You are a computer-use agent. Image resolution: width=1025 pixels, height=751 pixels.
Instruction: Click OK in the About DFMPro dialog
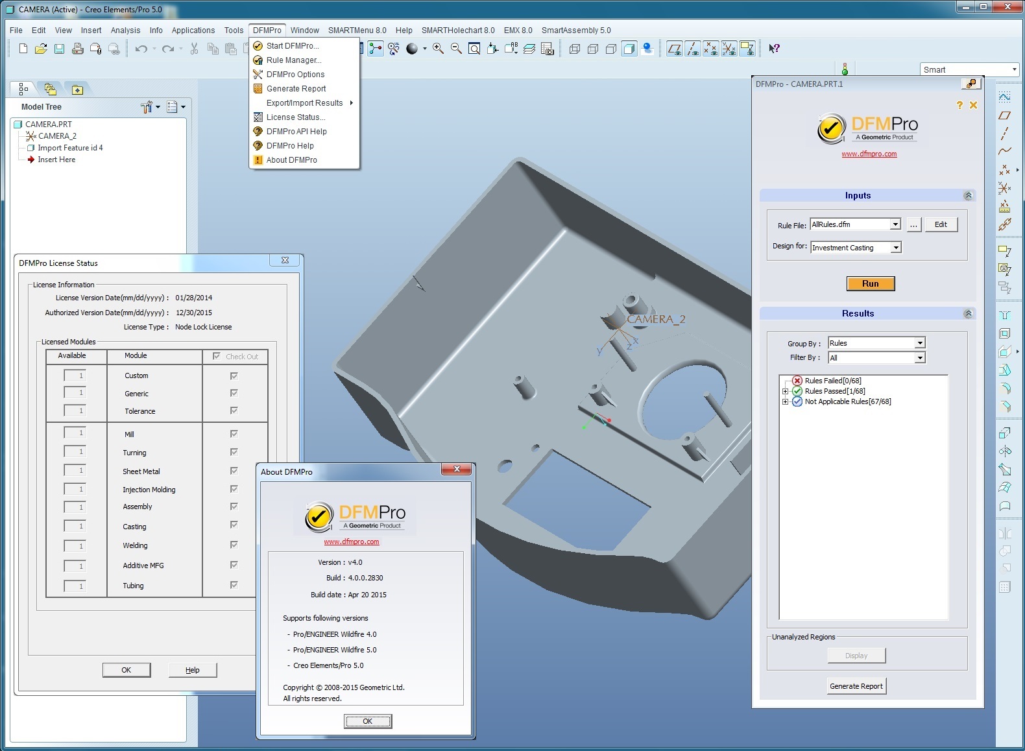[x=368, y=721]
